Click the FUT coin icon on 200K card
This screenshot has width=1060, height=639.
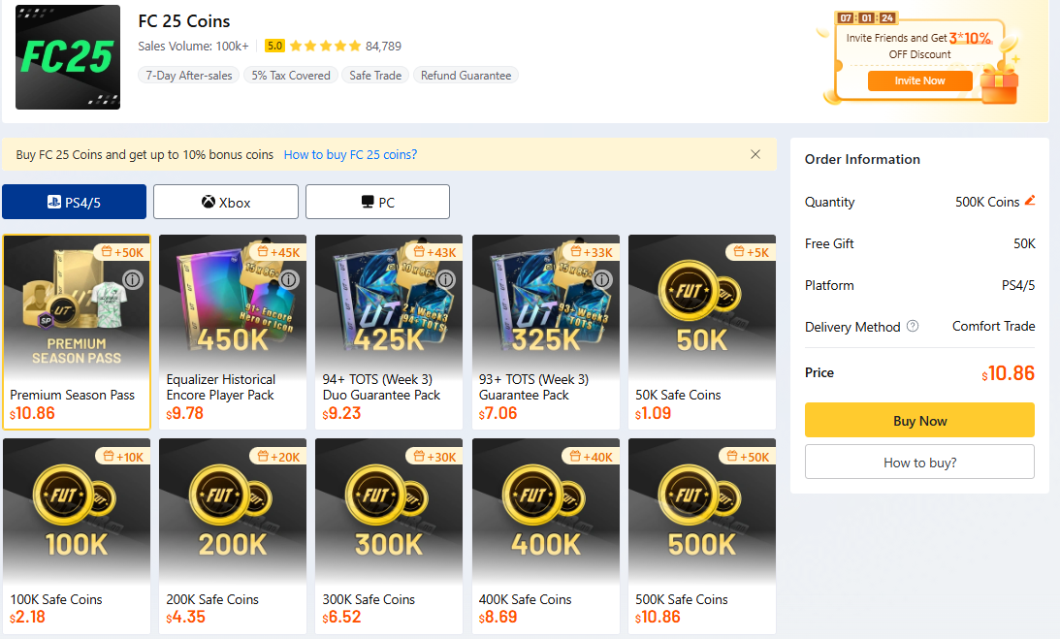click(x=230, y=496)
